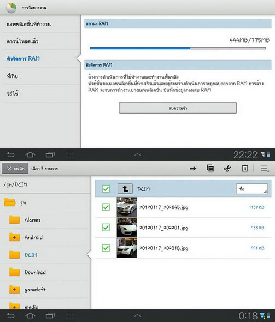
Task: Tap the back icon in lower navigation bar
Action: [x=10, y=315]
